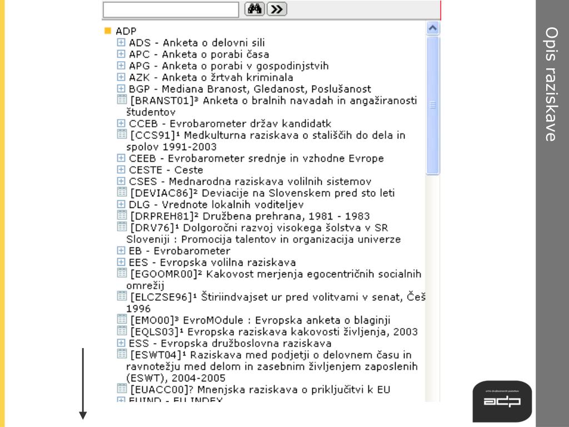Open ADS - Anketa o delovni sili
569x427 pixels.
click(197, 43)
